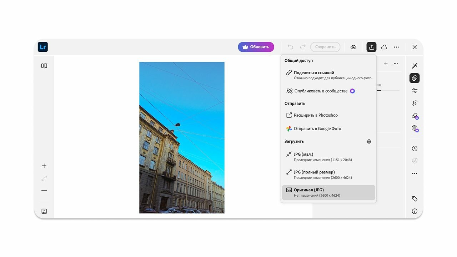Open the top bar three-dots menu
This screenshot has width=457, height=257.
coord(396,47)
